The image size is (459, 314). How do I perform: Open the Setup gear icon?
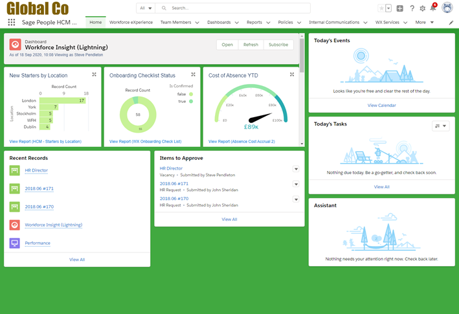click(x=423, y=8)
